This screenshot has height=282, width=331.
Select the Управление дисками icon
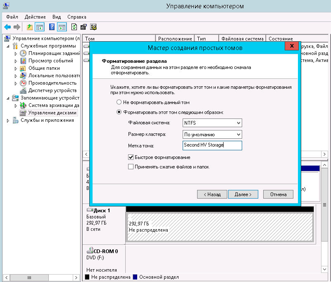(23, 113)
